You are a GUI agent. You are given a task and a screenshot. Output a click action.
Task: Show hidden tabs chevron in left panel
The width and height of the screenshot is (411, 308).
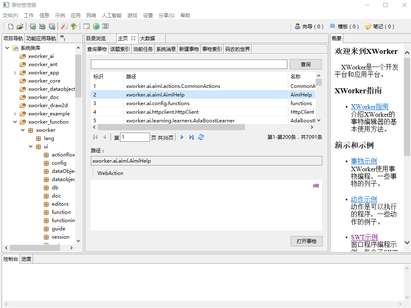tap(62, 38)
